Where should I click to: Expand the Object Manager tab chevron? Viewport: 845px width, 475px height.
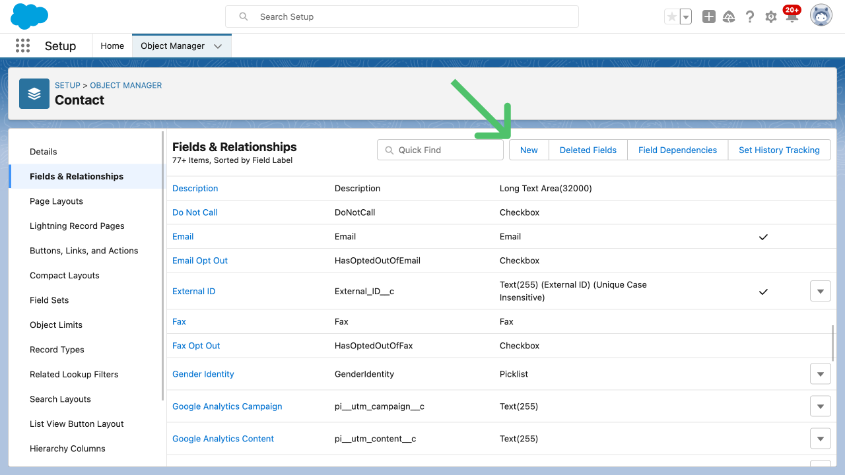coord(218,46)
